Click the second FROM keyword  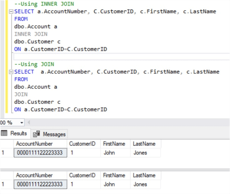21,79
